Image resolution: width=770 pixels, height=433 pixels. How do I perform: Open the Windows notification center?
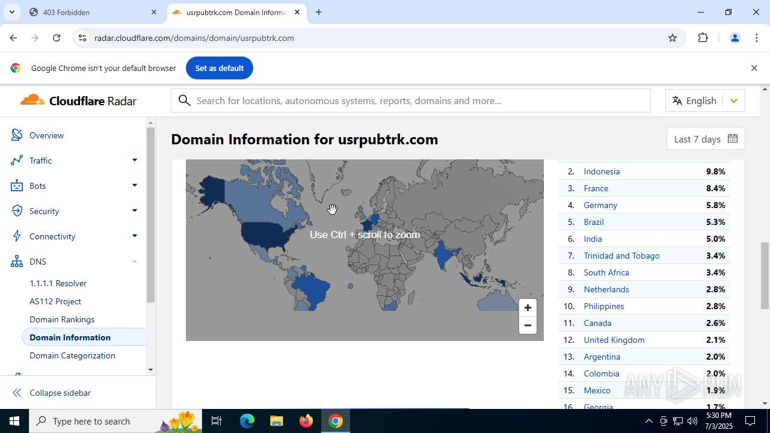[x=750, y=421]
